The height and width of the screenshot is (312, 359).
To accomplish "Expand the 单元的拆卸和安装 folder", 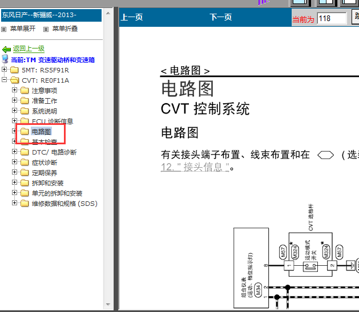I will 14,193.
